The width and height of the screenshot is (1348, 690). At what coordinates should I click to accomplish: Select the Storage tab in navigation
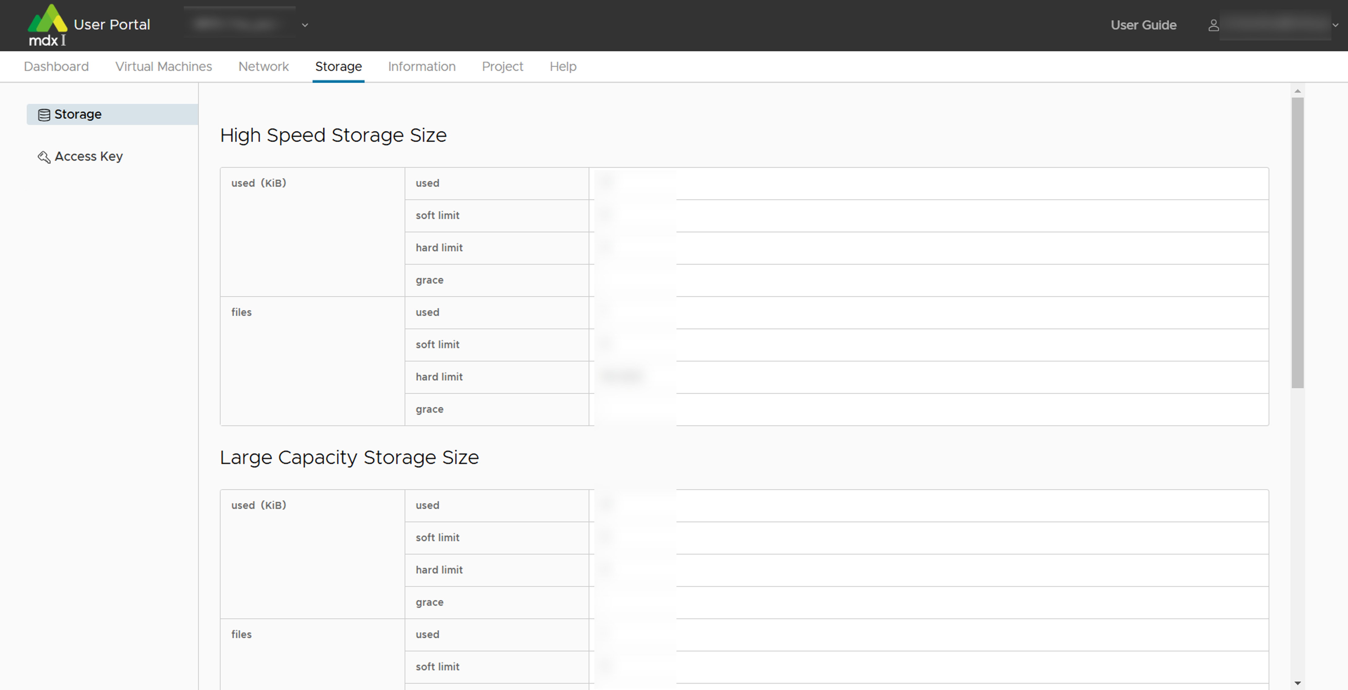point(338,66)
